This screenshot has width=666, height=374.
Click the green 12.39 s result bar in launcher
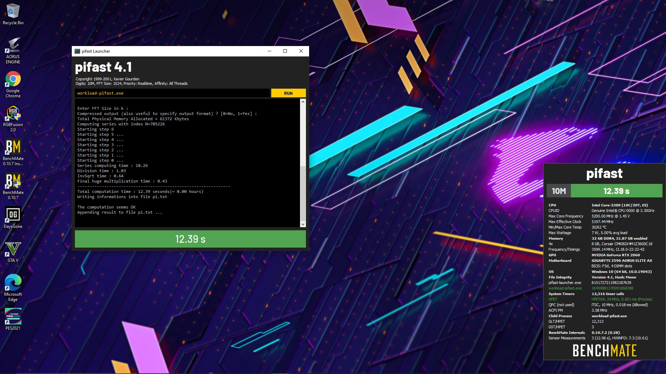[190, 239]
